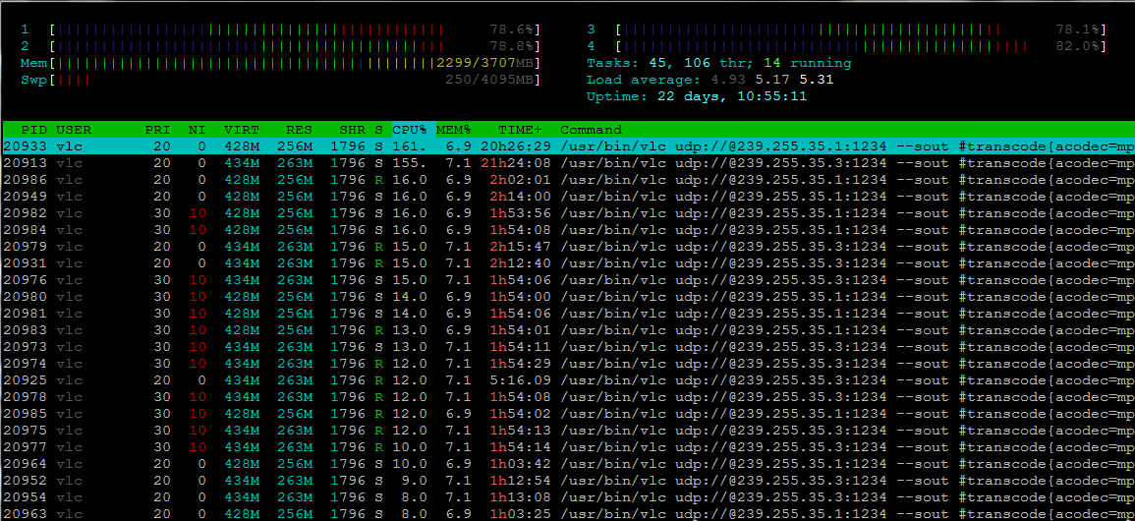Click the S state column header
Viewport: 1135px width, 521px height.
pos(378,130)
